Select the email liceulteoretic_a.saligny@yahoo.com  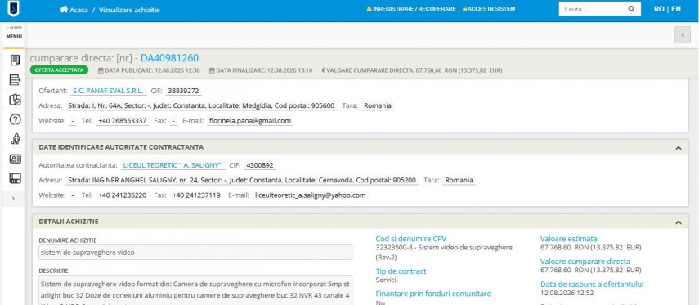[x=311, y=195]
